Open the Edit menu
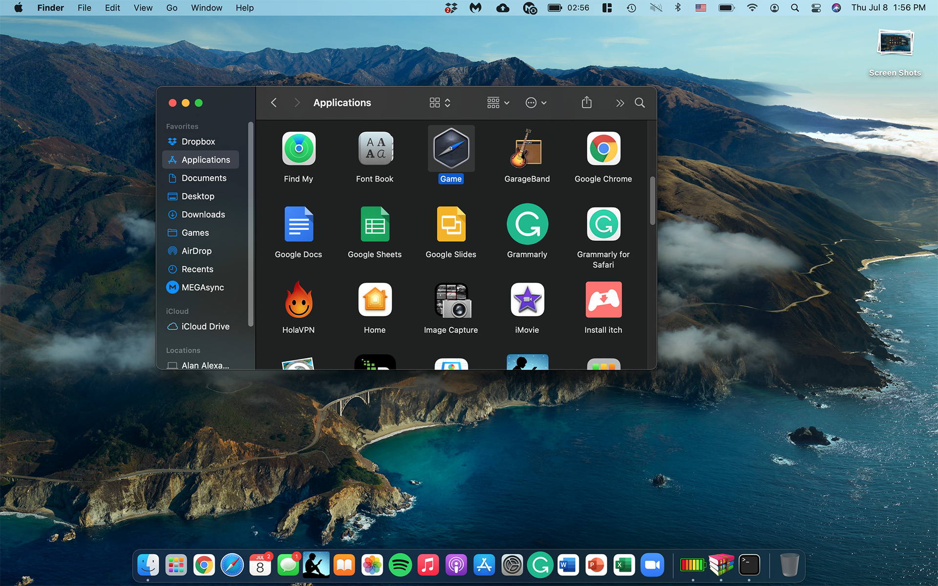 click(112, 8)
